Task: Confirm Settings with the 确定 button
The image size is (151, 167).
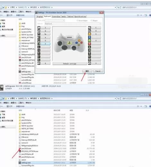Action: coord(87,71)
